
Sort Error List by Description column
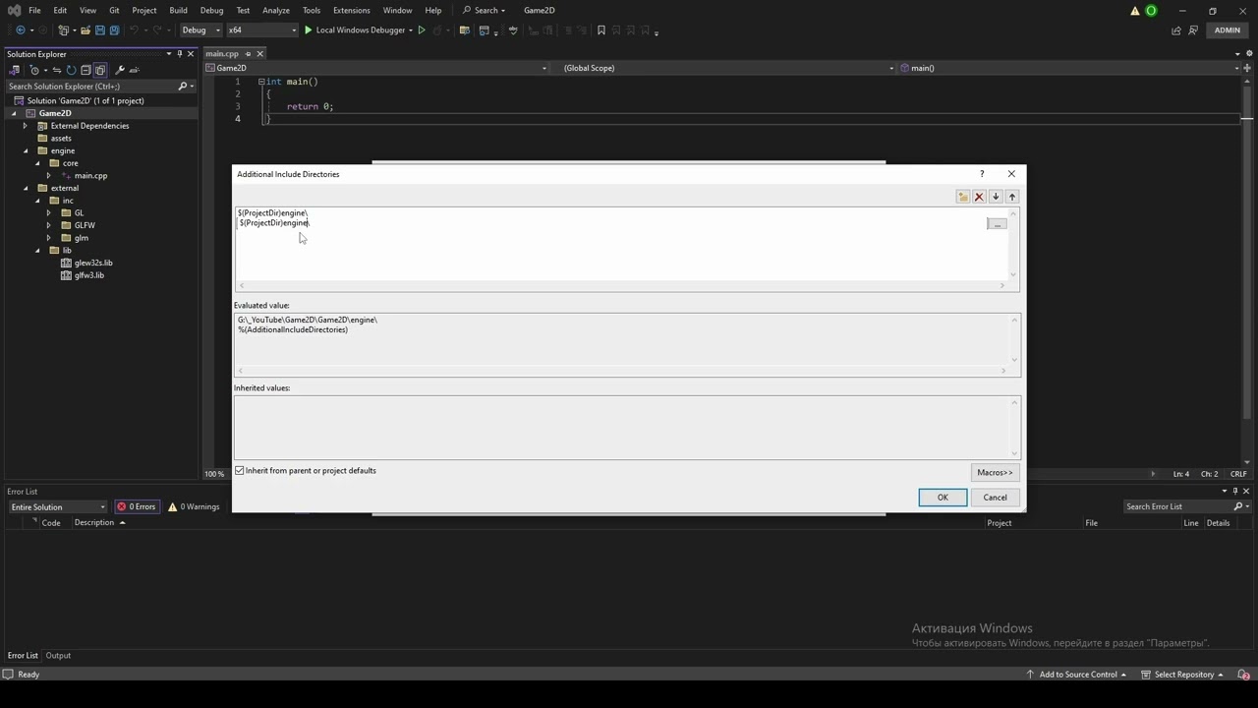[94, 523]
